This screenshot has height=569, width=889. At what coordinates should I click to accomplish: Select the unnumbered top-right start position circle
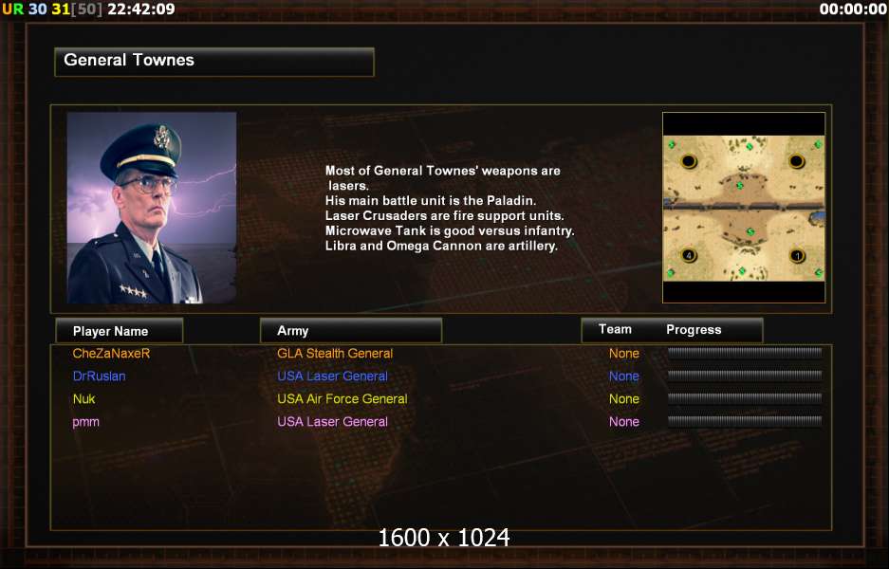[797, 161]
